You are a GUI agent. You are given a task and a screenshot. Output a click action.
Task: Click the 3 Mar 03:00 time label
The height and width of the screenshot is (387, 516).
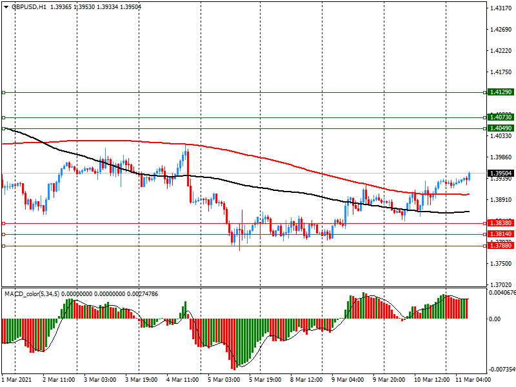(100, 379)
